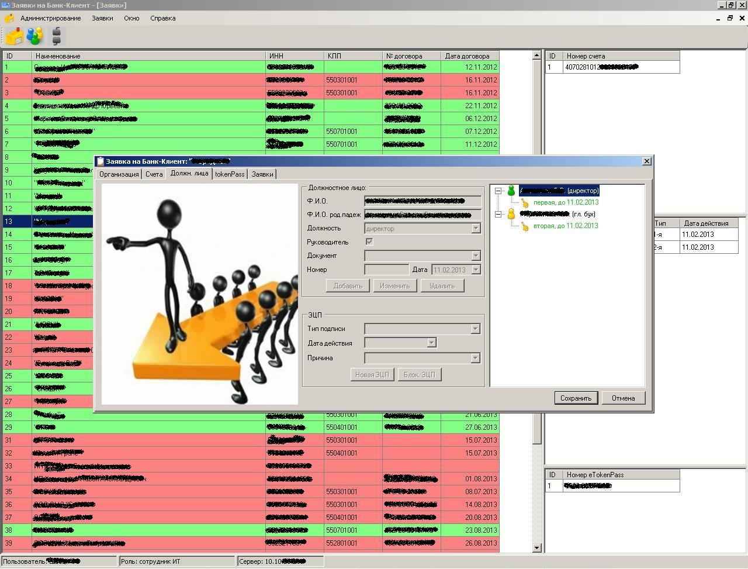Click the yellow house toolbar icon
The height and width of the screenshot is (569, 748).
click(15, 36)
